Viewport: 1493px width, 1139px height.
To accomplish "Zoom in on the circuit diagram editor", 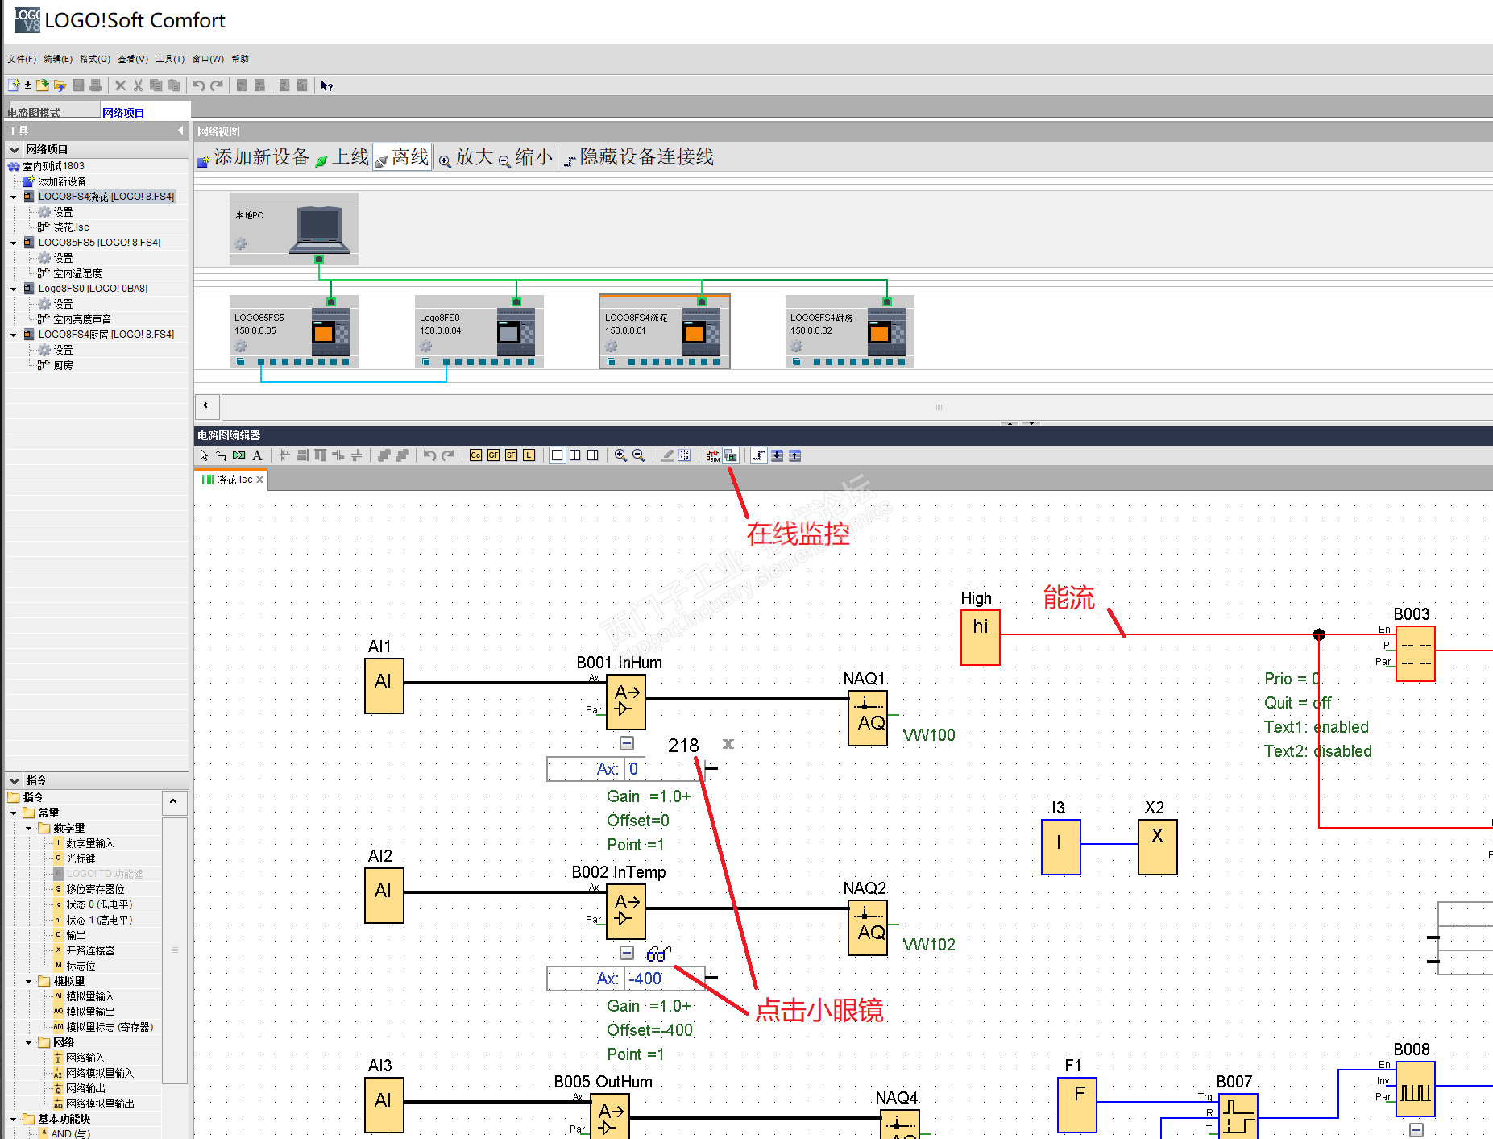I will click(620, 455).
